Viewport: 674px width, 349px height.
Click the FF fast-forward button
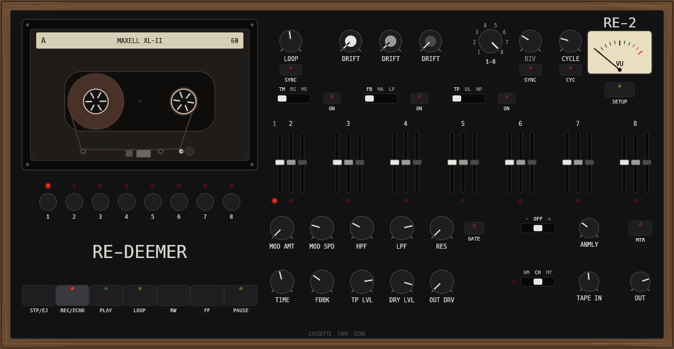[x=207, y=295]
